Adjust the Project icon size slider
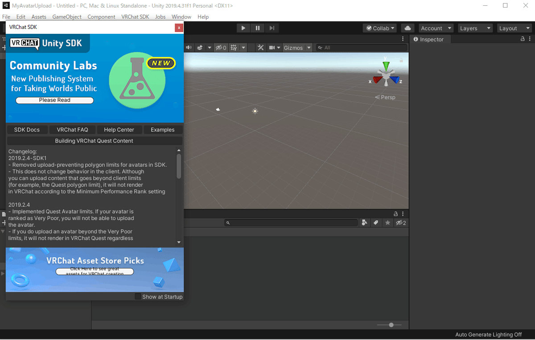Image resolution: width=535 pixels, height=340 pixels. (x=391, y=325)
